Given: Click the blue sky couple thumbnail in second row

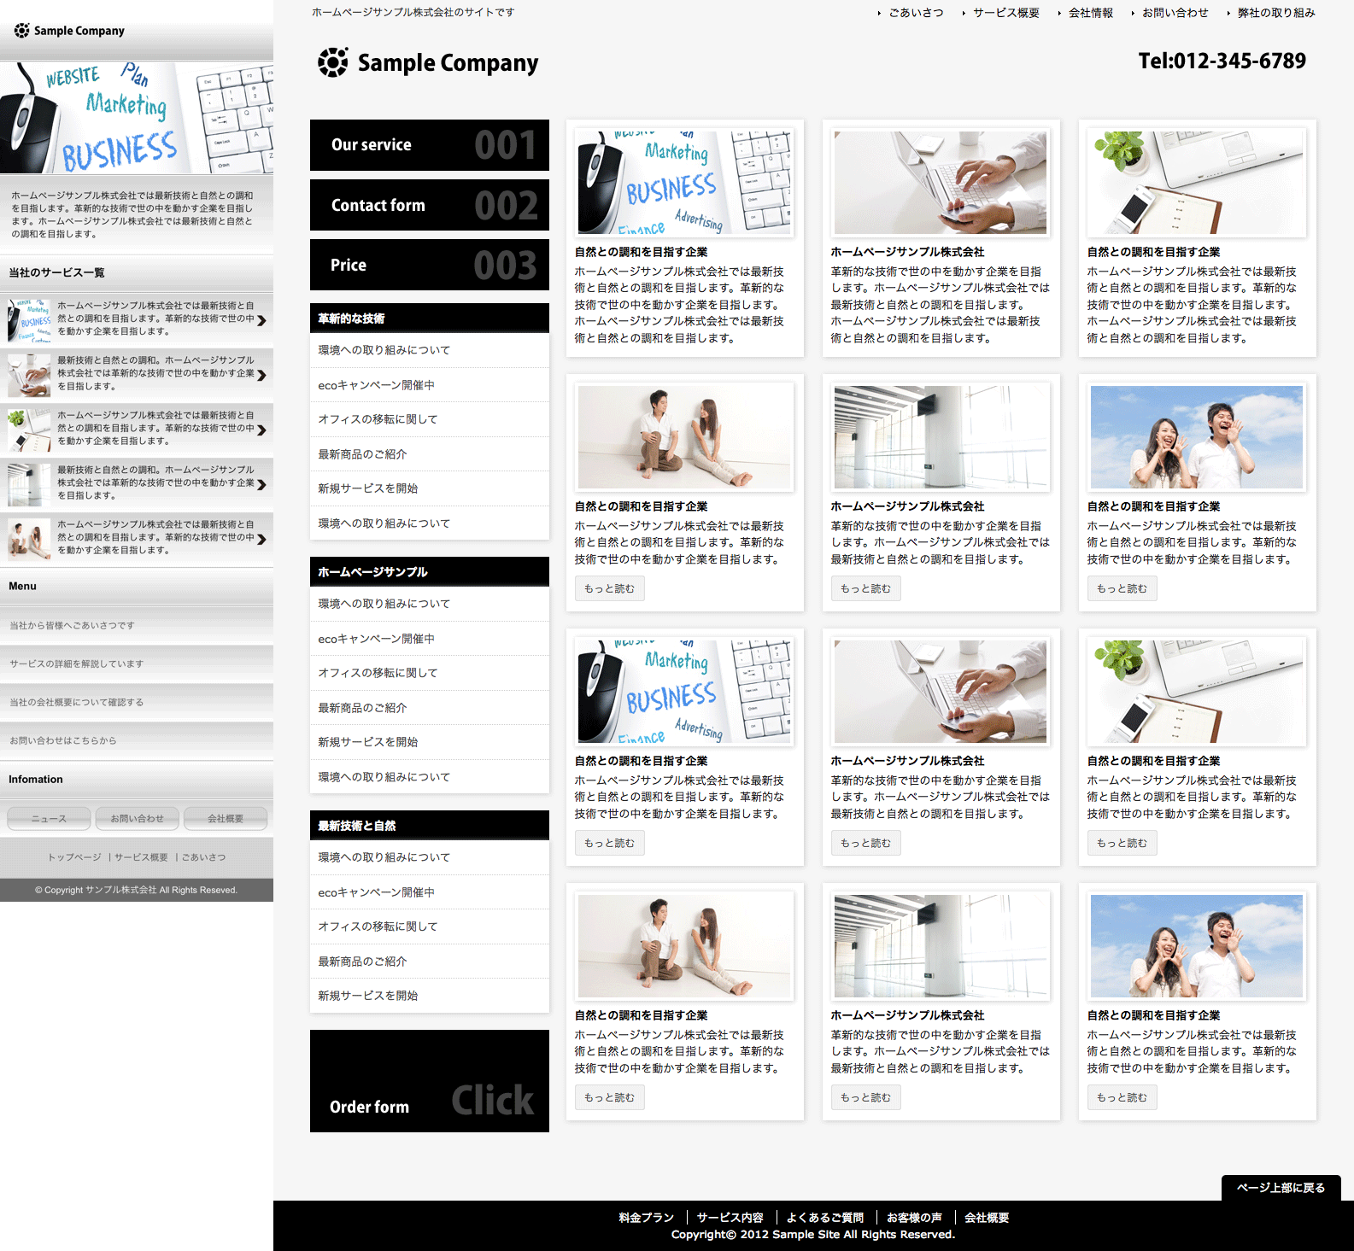Looking at the screenshot, I should click(1196, 437).
